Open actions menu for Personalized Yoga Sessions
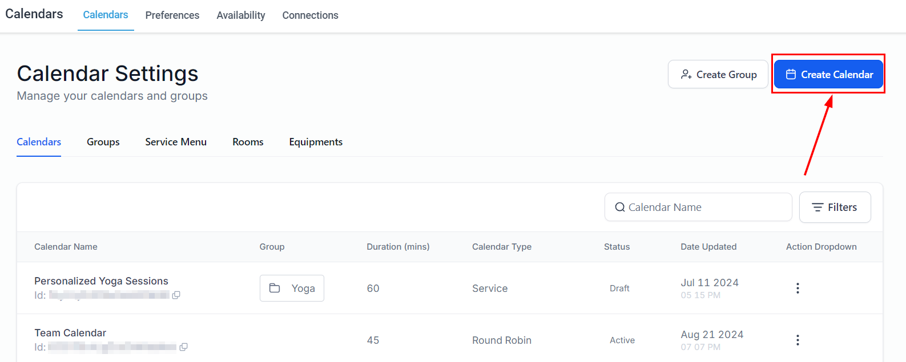This screenshot has width=906, height=362. coord(798,288)
